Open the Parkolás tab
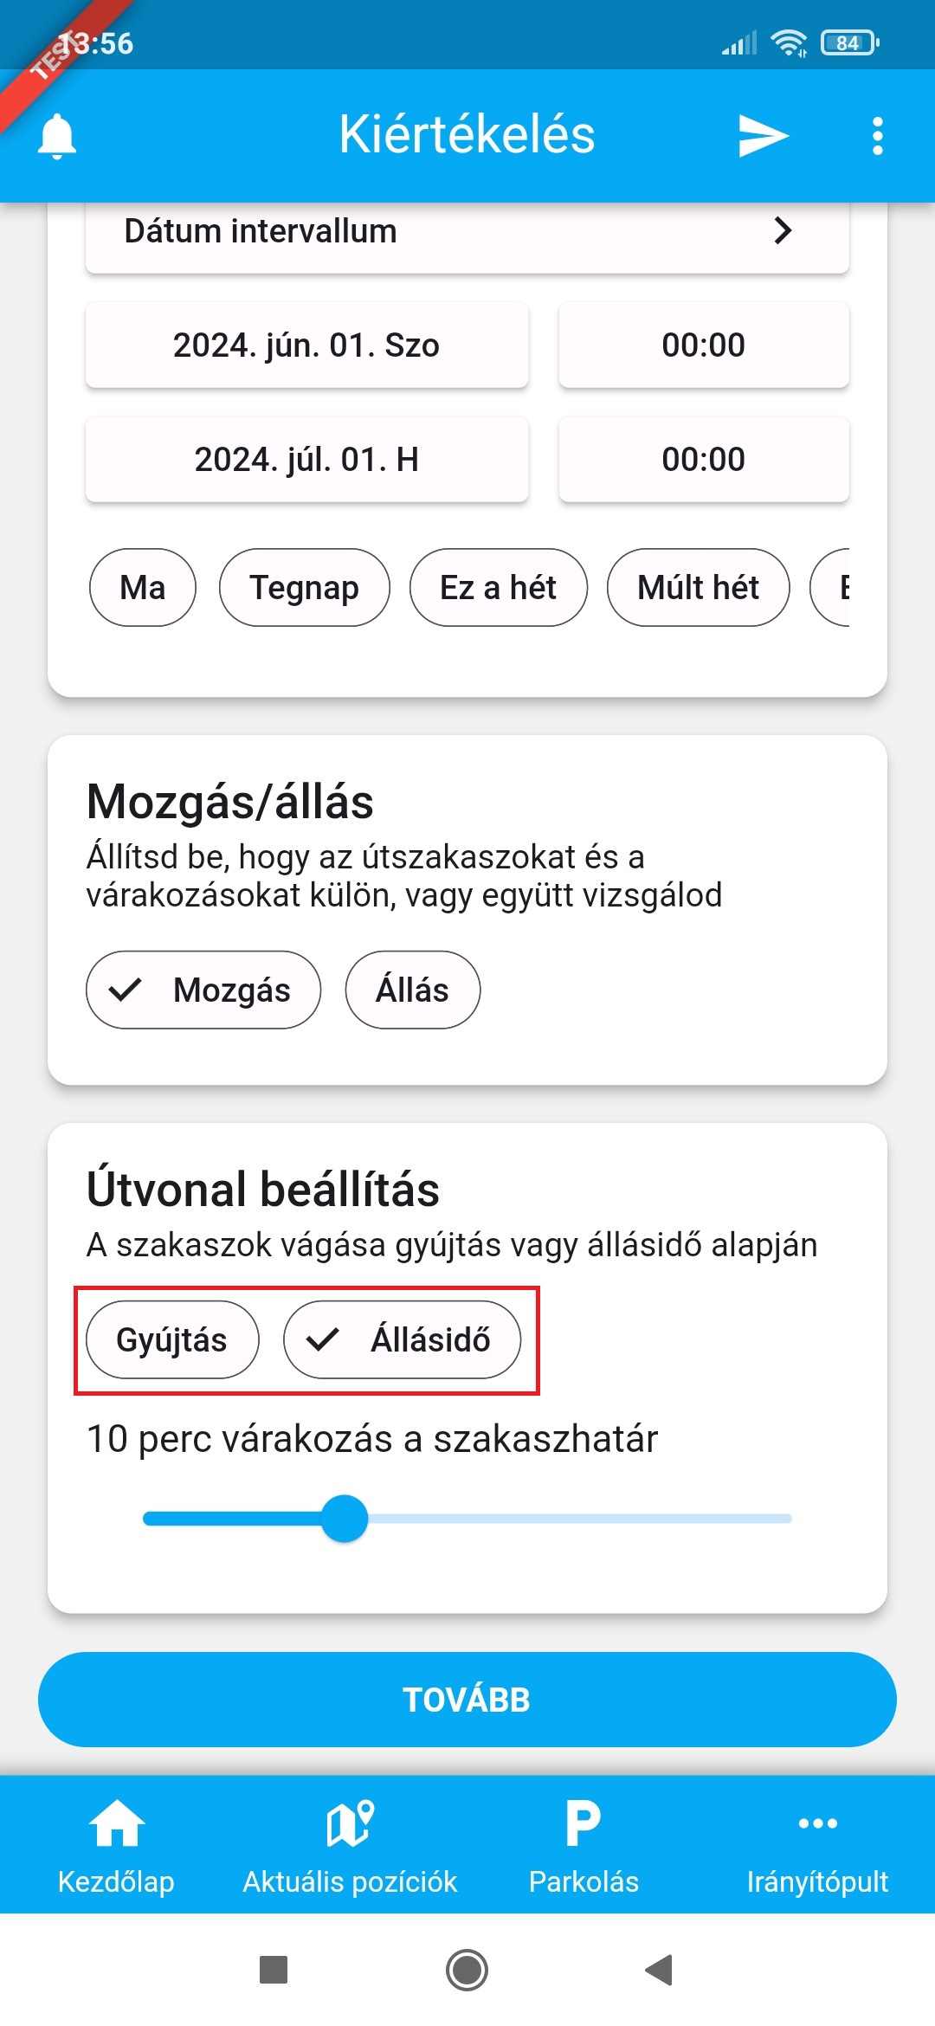 click(x=584, y=1844)
